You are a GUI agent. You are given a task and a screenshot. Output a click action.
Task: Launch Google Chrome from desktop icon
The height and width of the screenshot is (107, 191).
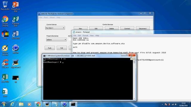pos(5,21)
